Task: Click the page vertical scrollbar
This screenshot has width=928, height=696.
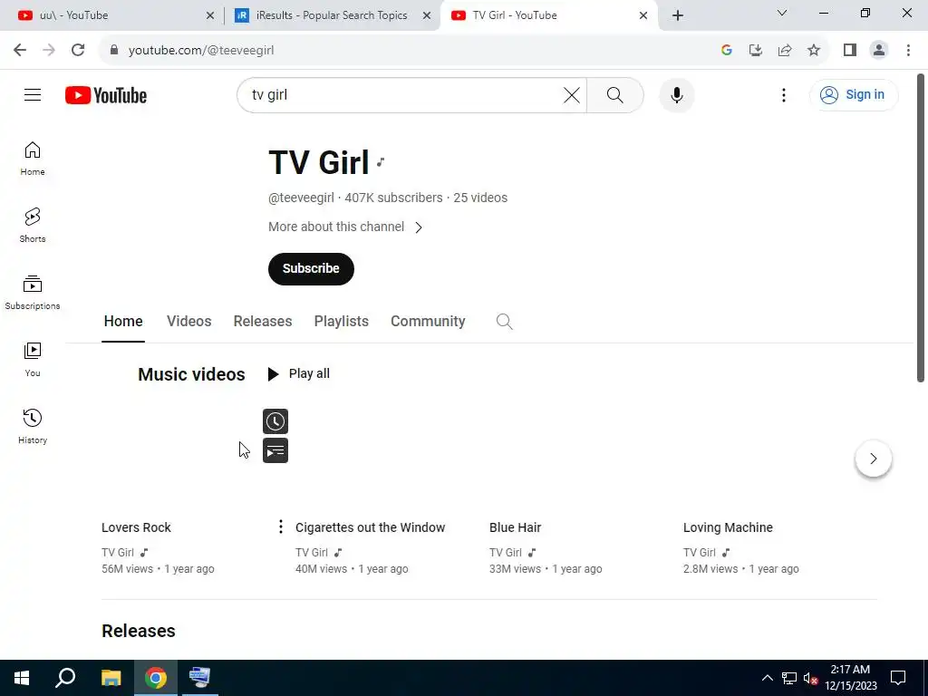Action: [x=921, y=227]
